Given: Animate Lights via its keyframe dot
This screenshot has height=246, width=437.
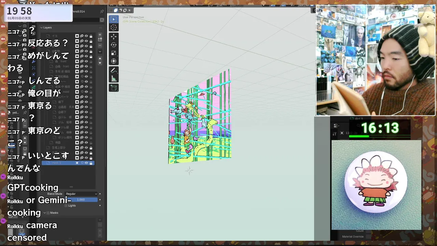Looking at the screenshot, I should [100, 205].
